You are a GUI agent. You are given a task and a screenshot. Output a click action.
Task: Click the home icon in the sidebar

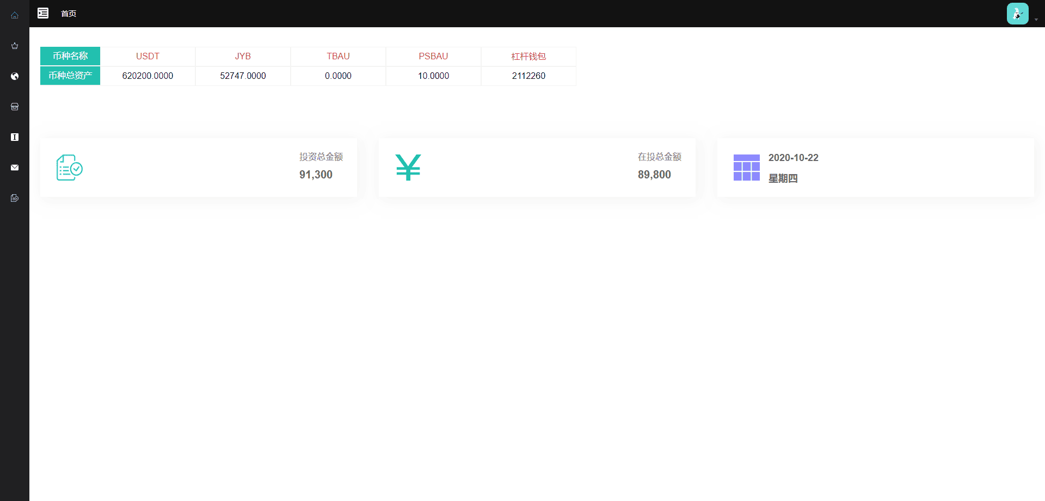[15, 15]
